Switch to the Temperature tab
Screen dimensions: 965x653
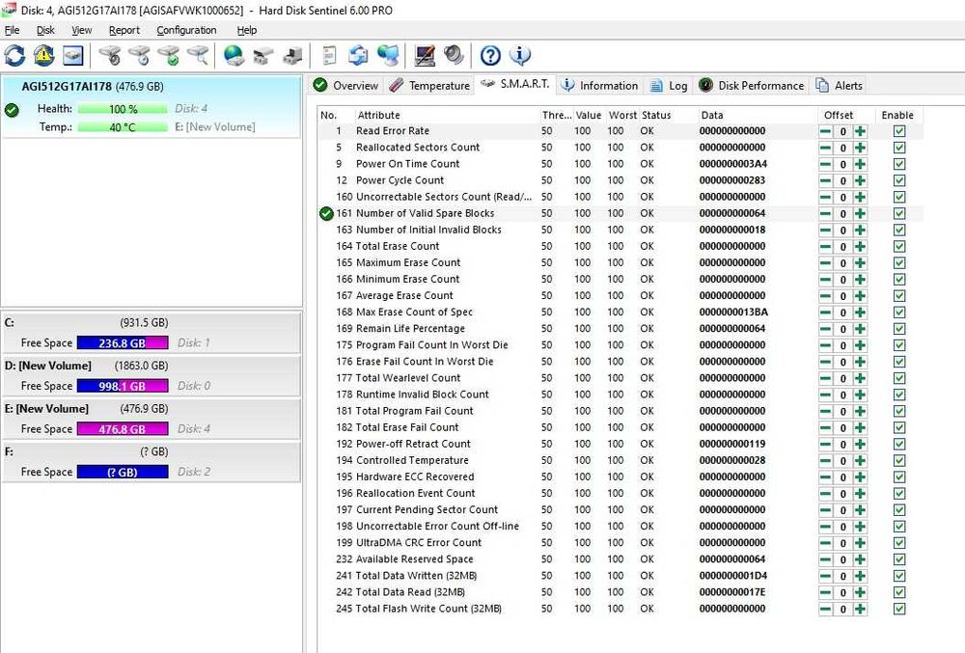coord(429,86)
